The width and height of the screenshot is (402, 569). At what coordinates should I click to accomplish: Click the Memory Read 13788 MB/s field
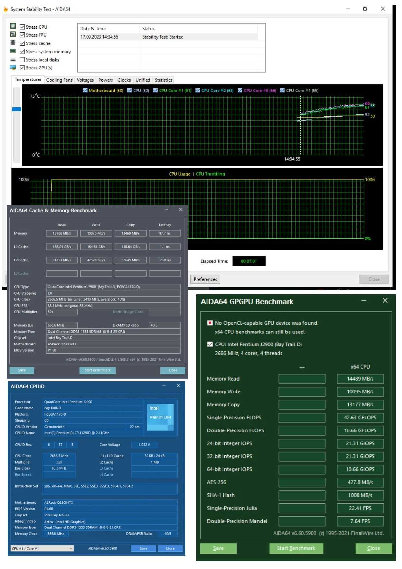(x=62, y=233)
